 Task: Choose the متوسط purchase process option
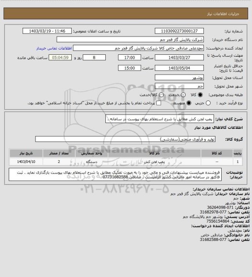(189, 103)
